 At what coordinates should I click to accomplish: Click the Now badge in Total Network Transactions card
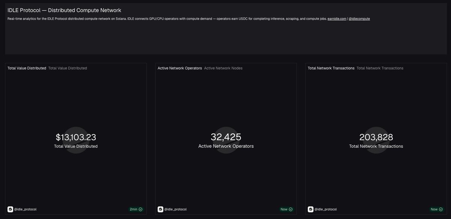tap(436, 209)
